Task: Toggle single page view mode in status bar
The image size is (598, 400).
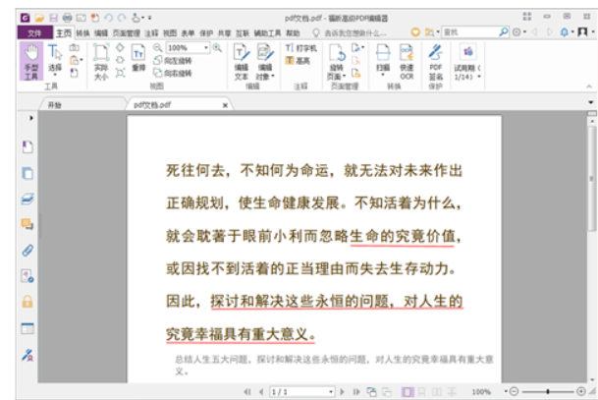Action: coord(408,391)
